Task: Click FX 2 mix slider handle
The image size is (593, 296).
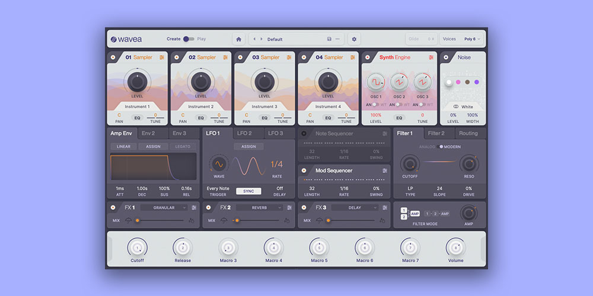Action: (237, 220)
